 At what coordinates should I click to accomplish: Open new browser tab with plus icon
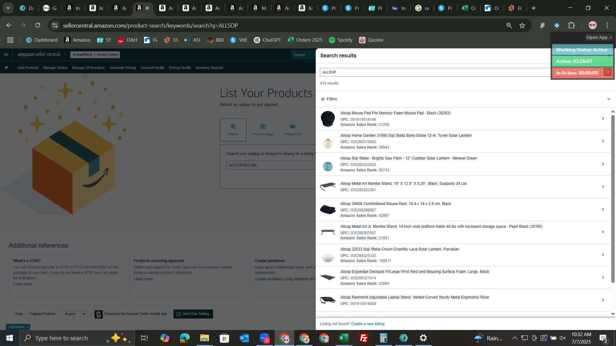coord(534,8)
